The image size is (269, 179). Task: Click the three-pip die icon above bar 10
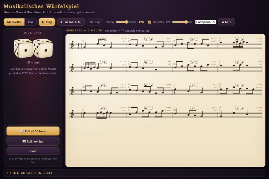tap(151, 85)
